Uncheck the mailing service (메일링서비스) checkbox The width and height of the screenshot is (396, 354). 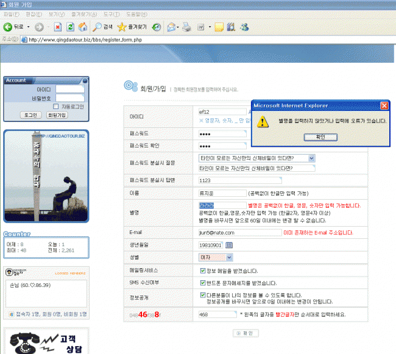point(203,271)
